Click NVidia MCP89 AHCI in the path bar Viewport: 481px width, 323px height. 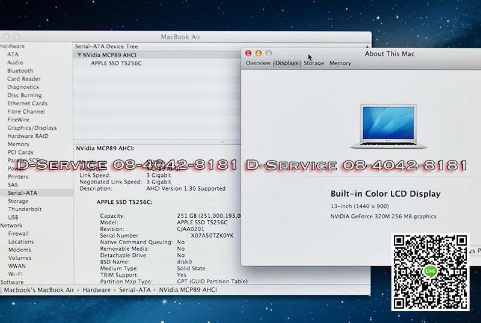coord(188,290)
